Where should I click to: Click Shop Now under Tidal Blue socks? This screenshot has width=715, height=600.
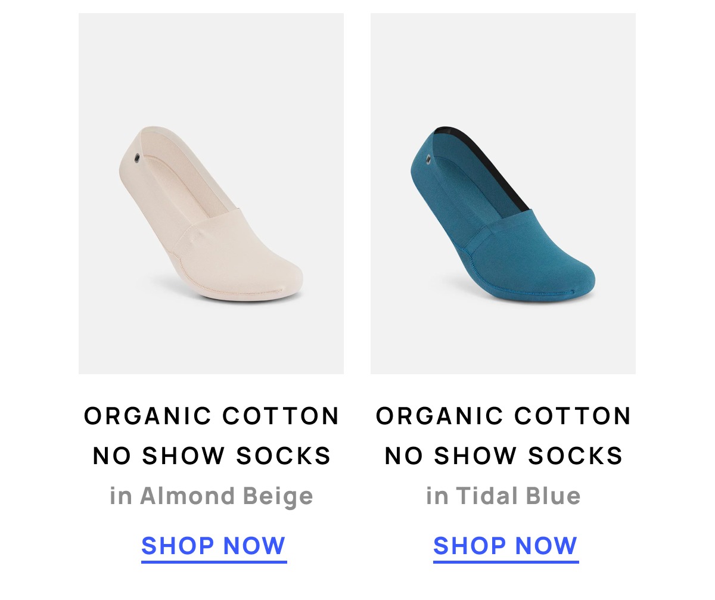(x=506, y=546)
